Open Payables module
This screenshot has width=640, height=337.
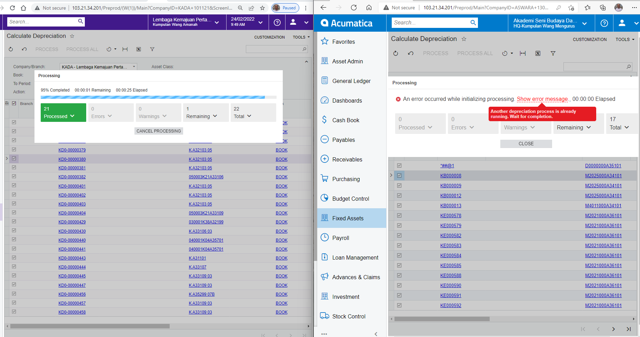(351, 140)
